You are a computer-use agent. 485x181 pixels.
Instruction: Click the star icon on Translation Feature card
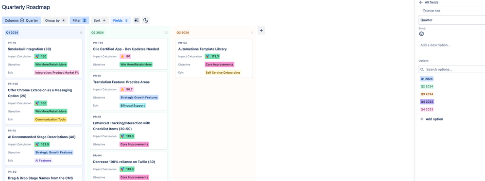pyautogui.click(x=122, y=90)
